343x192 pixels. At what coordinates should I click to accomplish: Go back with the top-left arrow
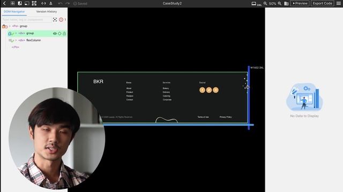[4, 3]
